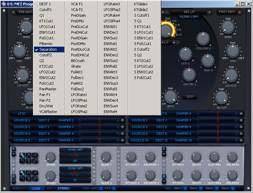Select ramp-up saw waveform for LFO 2
The height and width of the screenshot is (193, 253).
pos(35,173)
